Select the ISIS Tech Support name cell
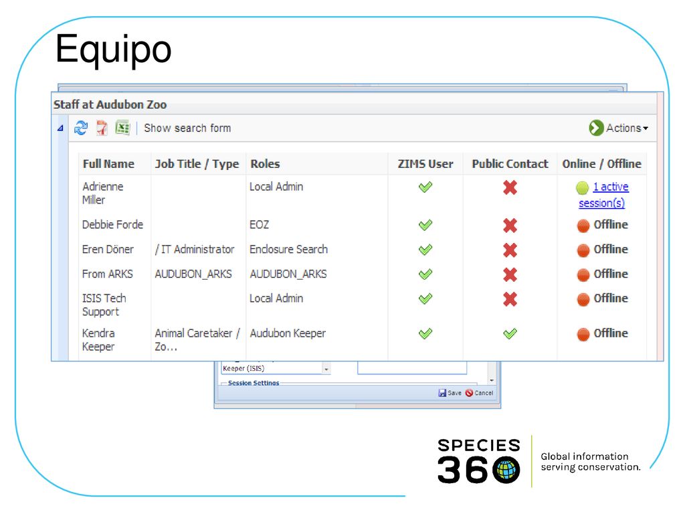Viewport: 685px width, 514px height. (104, 305)
